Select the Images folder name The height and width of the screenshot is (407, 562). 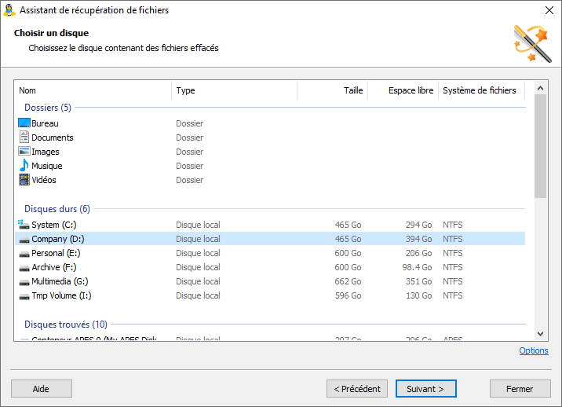pos(46,152)
